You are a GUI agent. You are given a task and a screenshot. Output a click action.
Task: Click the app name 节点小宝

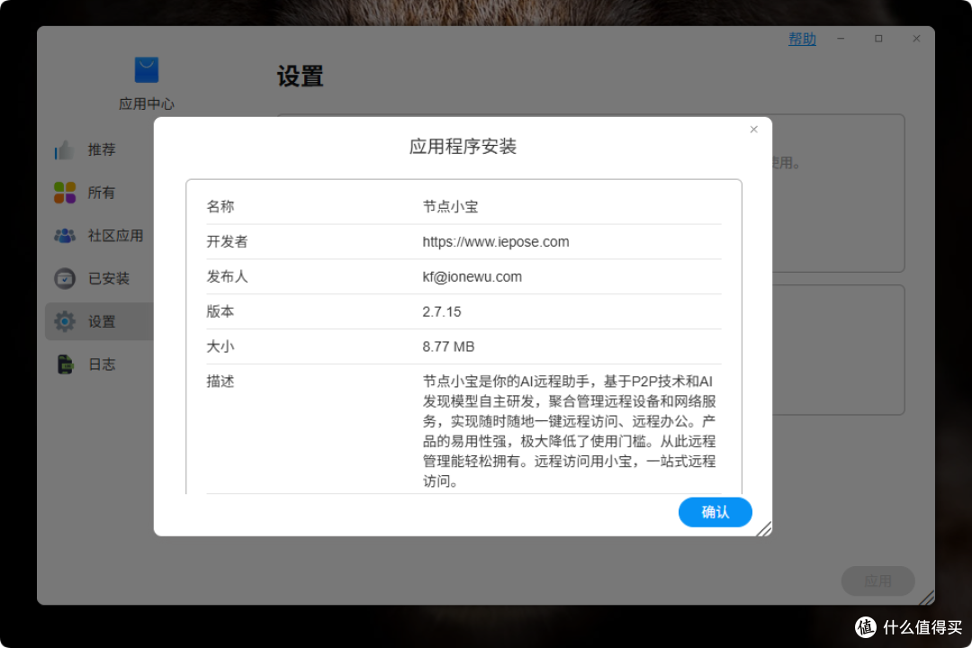tap(450, 206)
